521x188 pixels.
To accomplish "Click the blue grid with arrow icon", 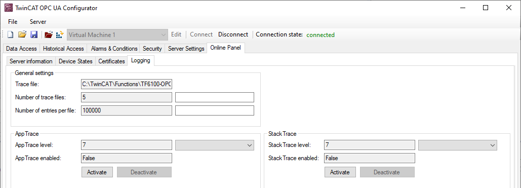I will tap(60, 34).
